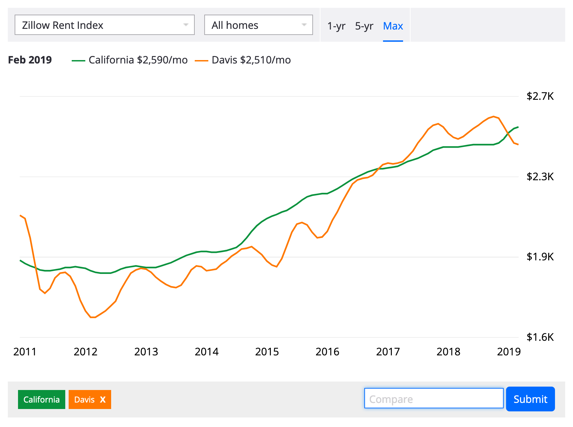Image resolution: width=573 pixels, height=427 pixels.
Task: Click the California $2,590/mo legend label
Action: [x=138, y=60]
